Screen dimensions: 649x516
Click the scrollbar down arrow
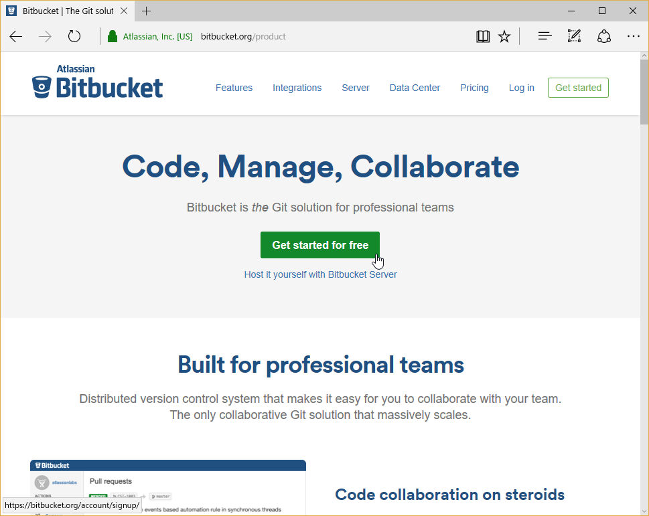point(644,512)
